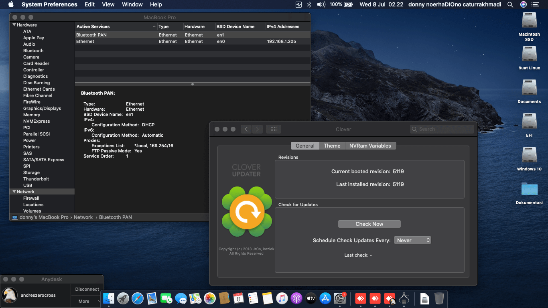
Task: Click Siri icon in the menu bar
Action: (523, 4)
